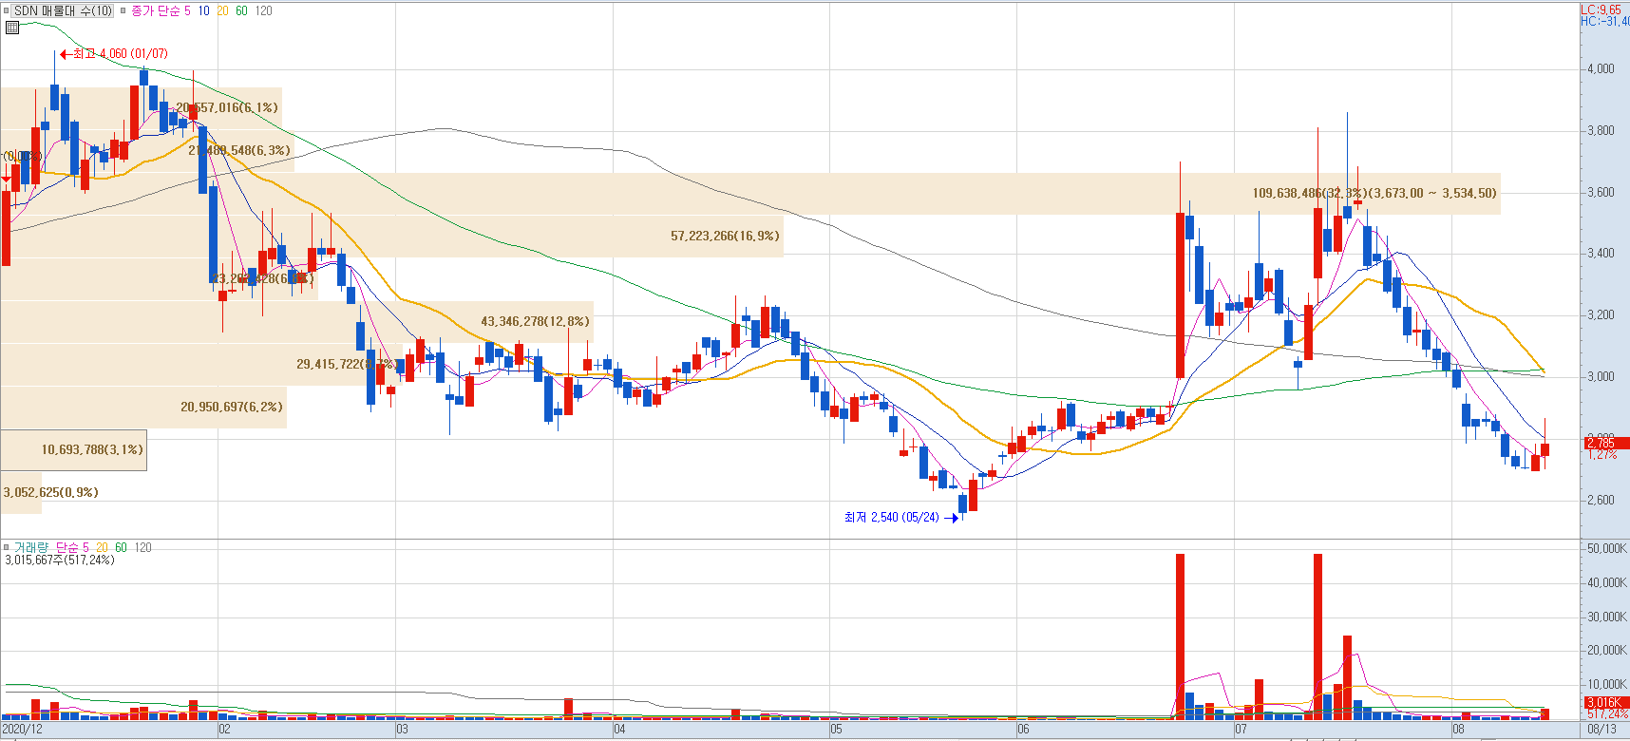Select the 종가 단순 indicator label
Viewport: 1630px width, 741px height.
point(155,10)
